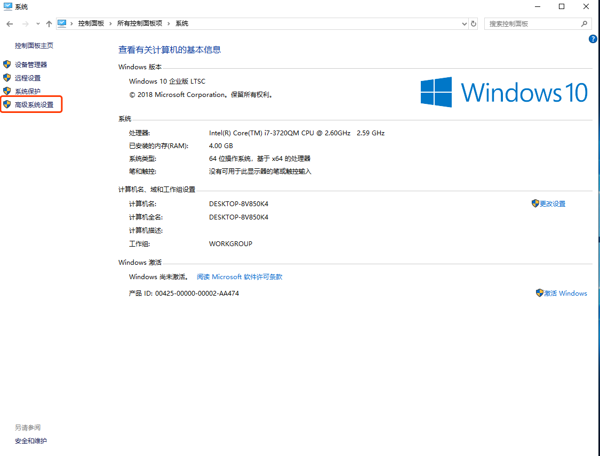
Task: Open the recent pages chevron near the forward arrow
Action: pyautogui.click(x=37, y=23)
